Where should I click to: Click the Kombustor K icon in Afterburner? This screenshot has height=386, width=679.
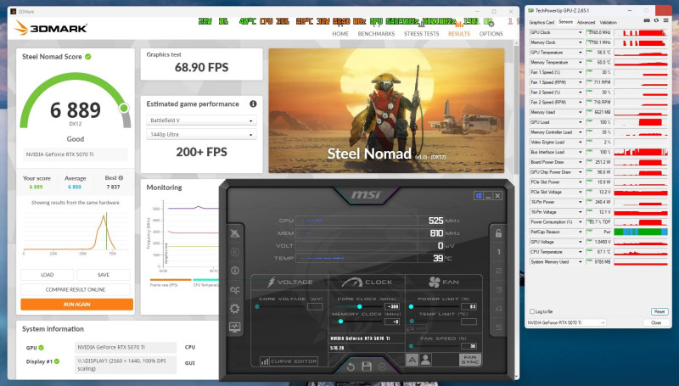(235, 252)
